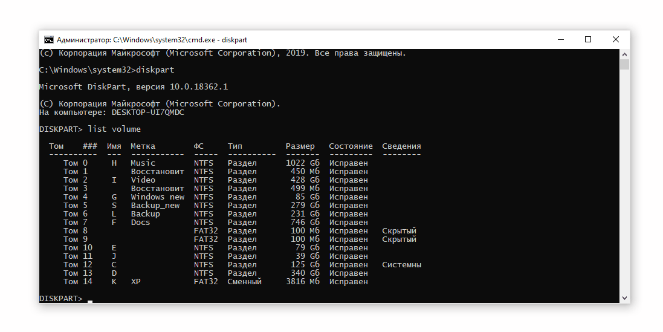Click the cmd.exe icon in title bar

48,40
